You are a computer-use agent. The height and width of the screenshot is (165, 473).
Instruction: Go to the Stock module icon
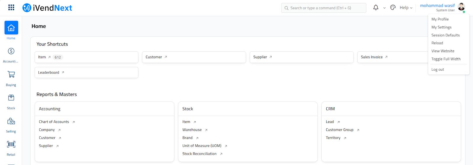coord(11,98)
